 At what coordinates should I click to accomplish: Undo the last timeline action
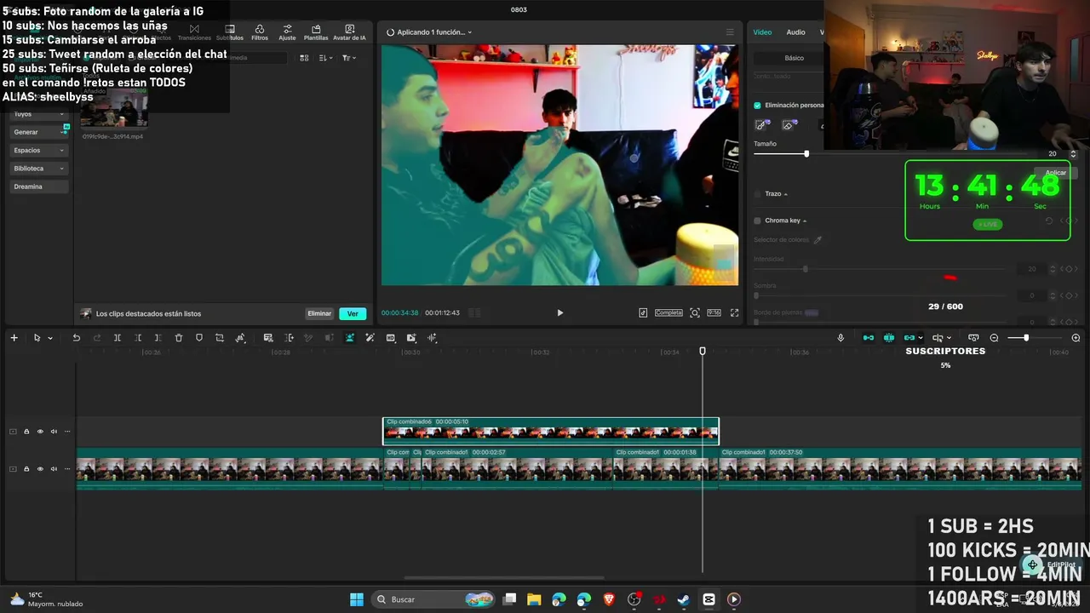coord(76,338)
